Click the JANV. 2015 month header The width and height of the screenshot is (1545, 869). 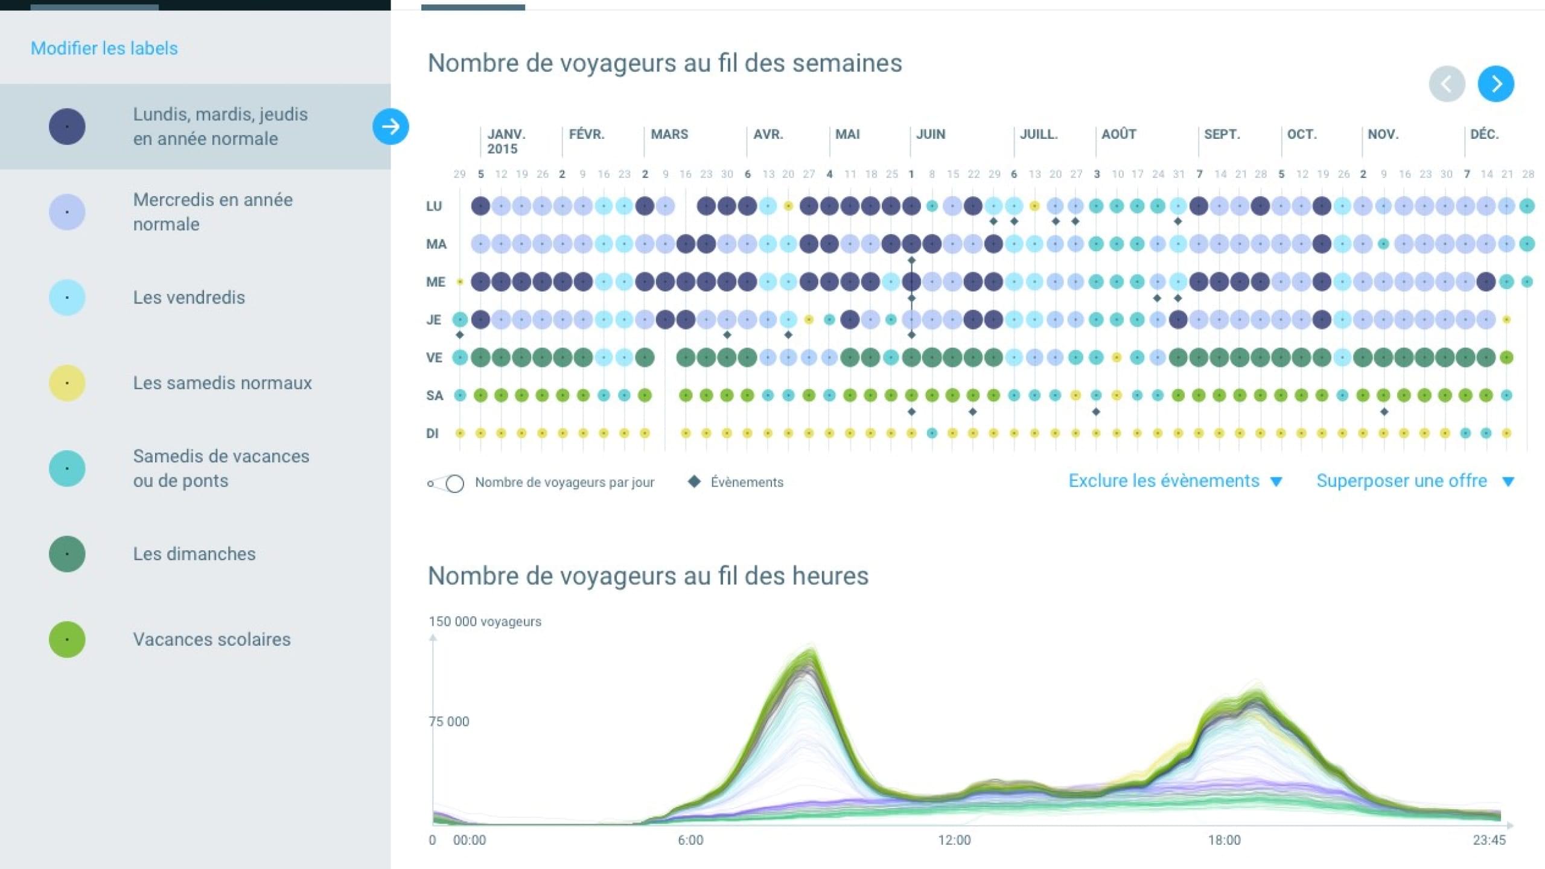[x=506, y=141]
